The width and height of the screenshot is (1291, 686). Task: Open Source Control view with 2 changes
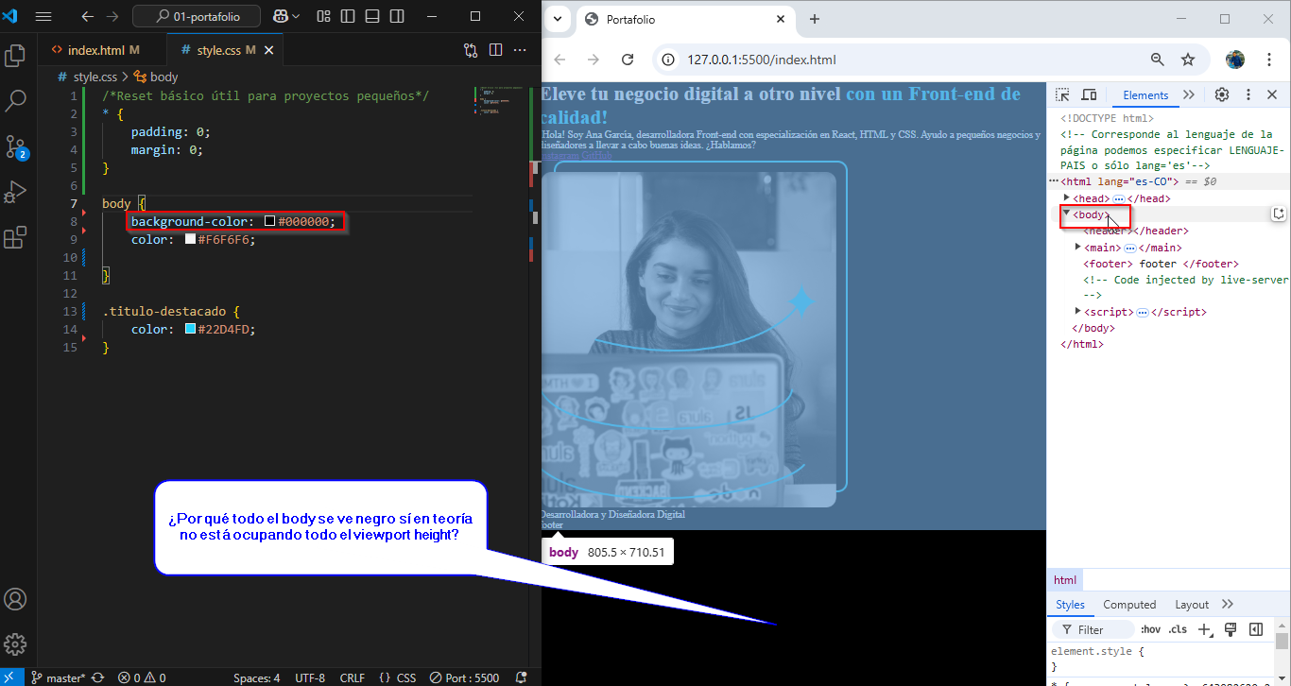point(15,146)
